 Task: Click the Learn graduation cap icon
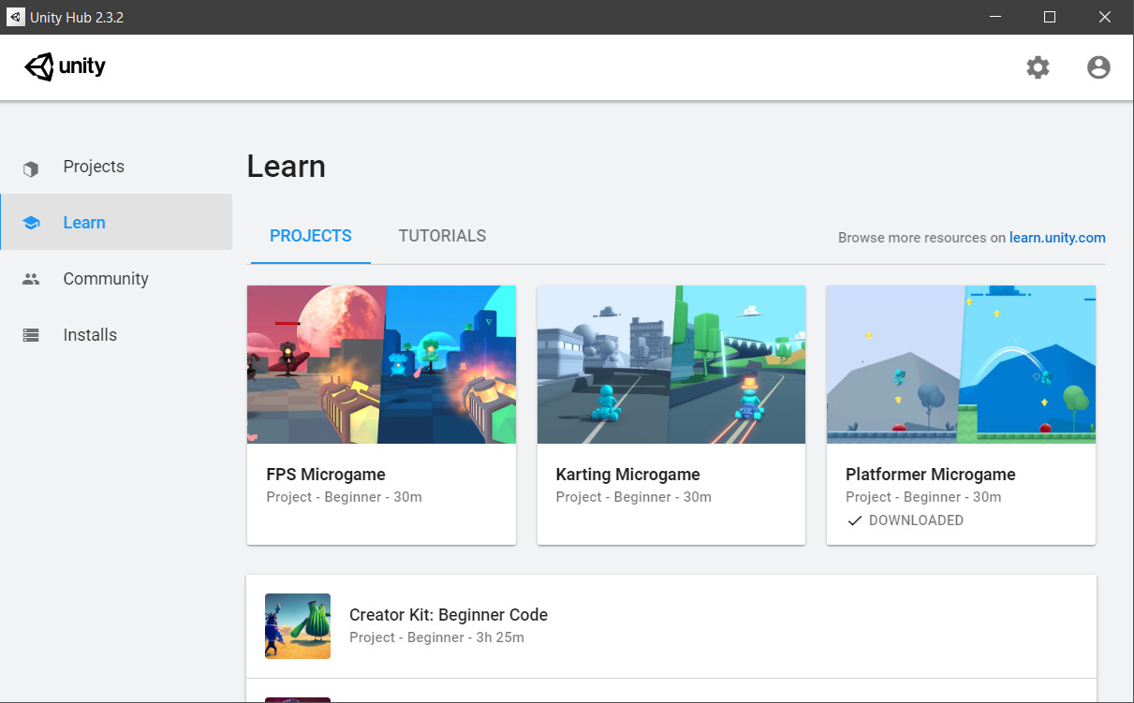[x=31, y=224]
